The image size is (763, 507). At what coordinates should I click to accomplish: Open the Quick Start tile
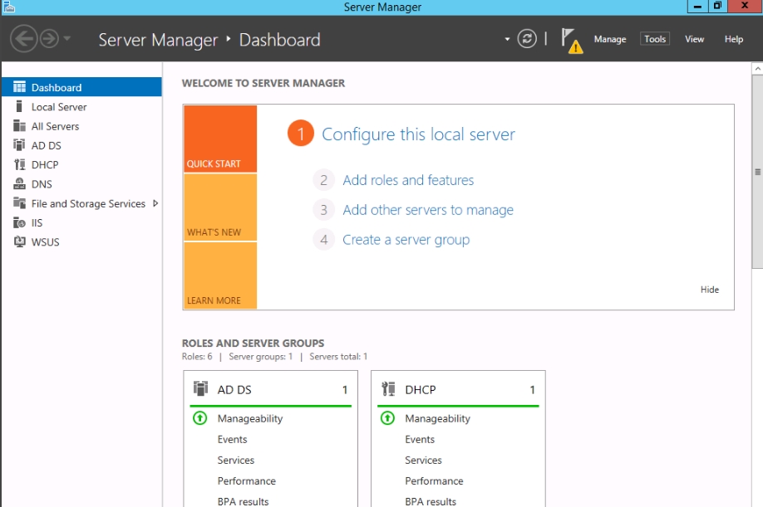[220, 139]
